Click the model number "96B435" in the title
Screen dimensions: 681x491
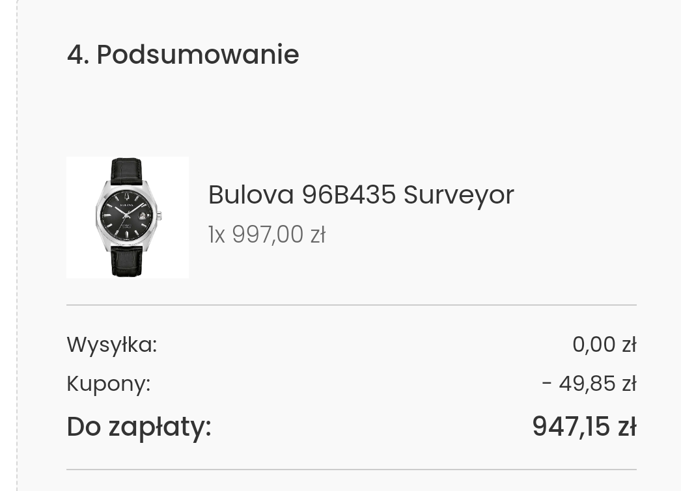349,194
